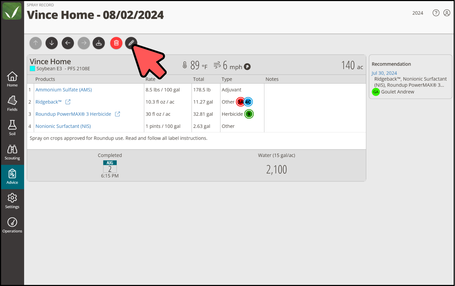The width and height of the screenshot is (455, 286).
Task: Click the Adjuvant type cell
Action: click(231, 90)
